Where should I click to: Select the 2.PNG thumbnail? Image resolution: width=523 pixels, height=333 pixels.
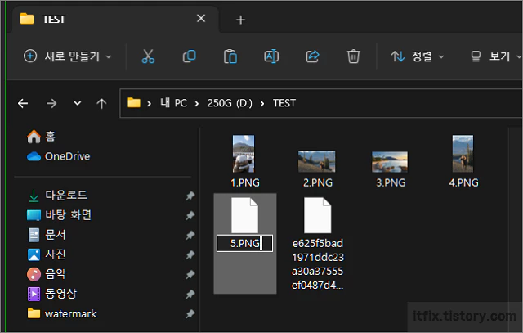tap(316, 161)
